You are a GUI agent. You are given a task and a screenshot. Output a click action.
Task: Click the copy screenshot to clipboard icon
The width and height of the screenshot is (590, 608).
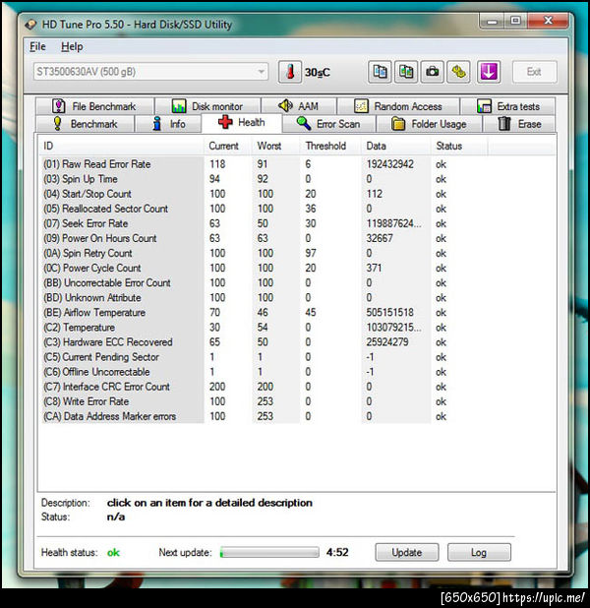pos(405,72)
